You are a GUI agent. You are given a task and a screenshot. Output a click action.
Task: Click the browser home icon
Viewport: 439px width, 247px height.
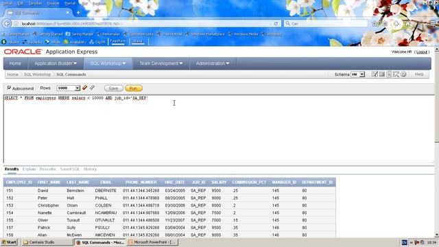(407, 24)
